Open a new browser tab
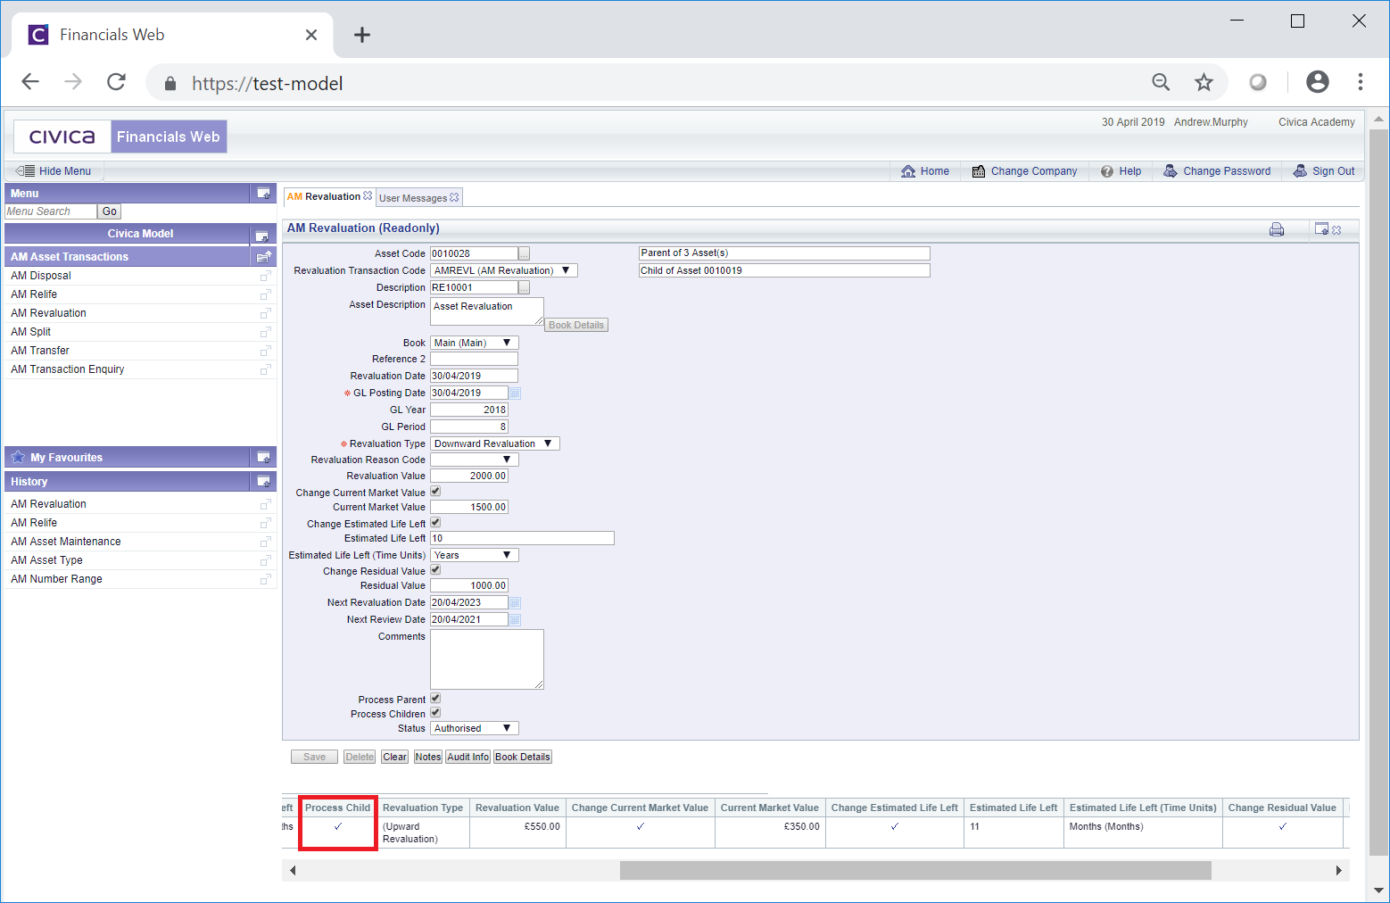Image resolution: width=1390 pixels, height=903 pixels. point(361,35)
